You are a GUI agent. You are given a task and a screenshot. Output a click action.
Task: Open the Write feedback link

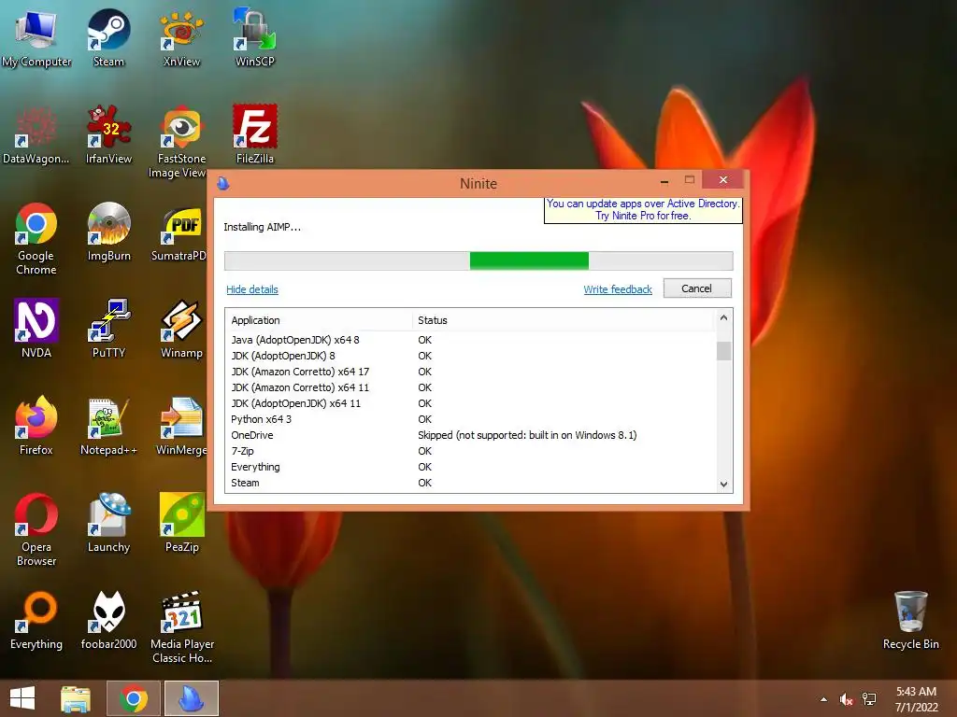618,289
